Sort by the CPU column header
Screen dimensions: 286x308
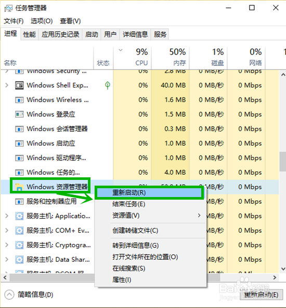(133, 58)
